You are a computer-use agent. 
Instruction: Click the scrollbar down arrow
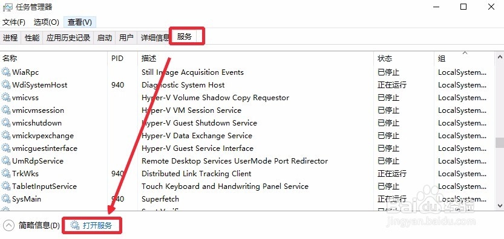tap(500, 205)
